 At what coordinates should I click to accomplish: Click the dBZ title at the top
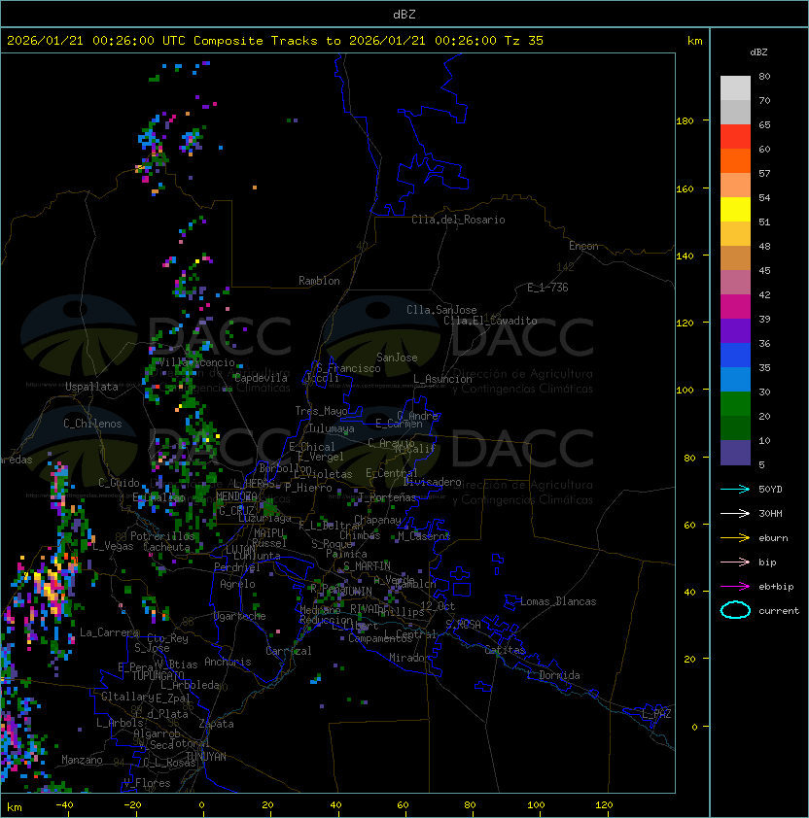pos(404,14)
